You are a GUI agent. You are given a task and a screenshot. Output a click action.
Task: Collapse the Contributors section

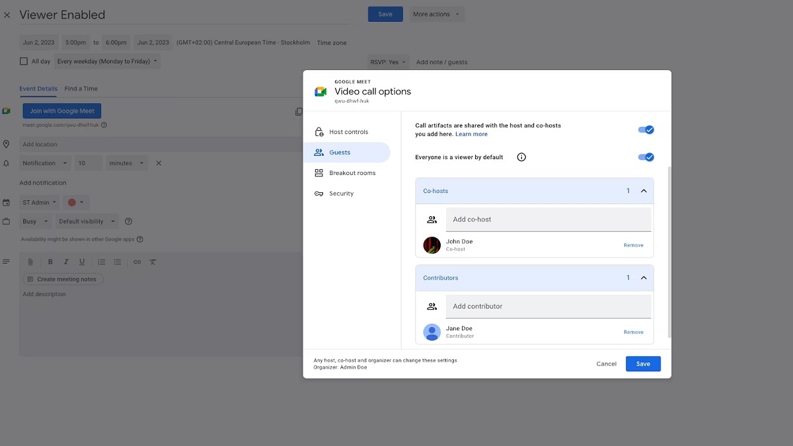pyautogui.click(x=643, y=278)
